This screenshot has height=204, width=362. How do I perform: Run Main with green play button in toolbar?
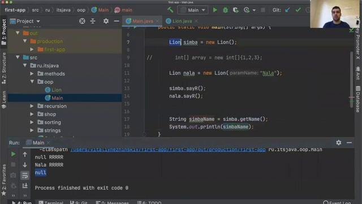click(215, 10)
